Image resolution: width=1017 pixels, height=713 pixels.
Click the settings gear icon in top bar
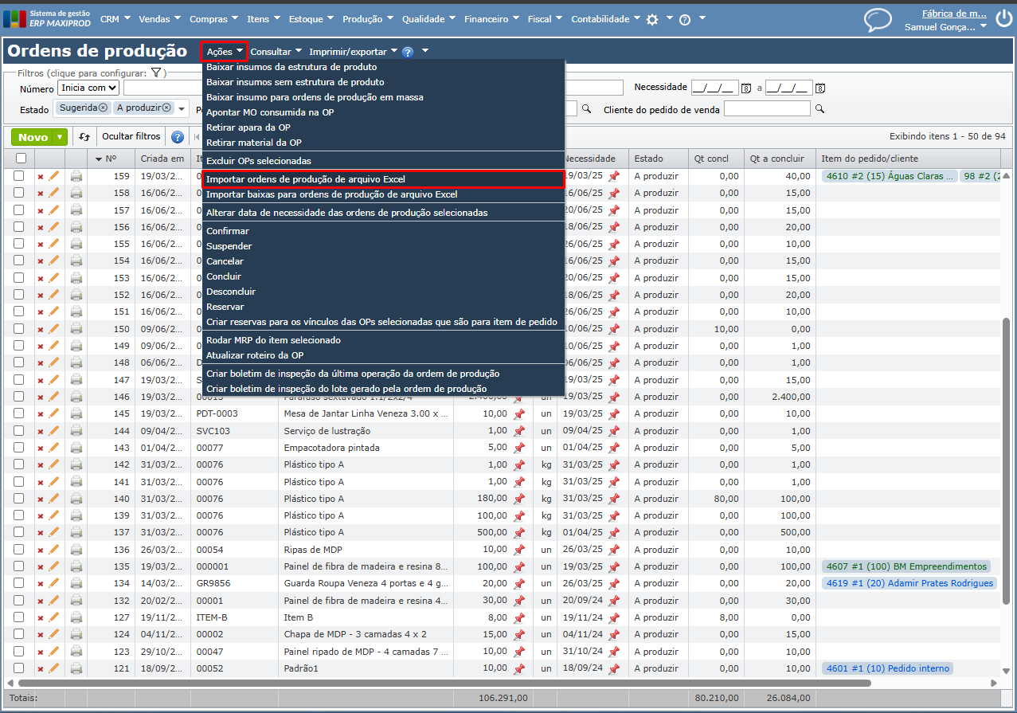pos(652,19)
